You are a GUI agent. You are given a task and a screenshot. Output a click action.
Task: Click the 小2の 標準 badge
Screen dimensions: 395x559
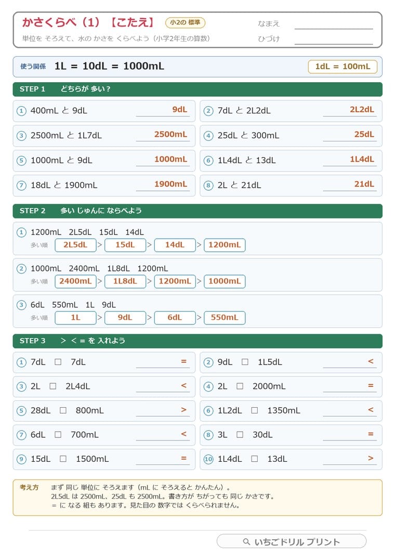pos(185,22)
